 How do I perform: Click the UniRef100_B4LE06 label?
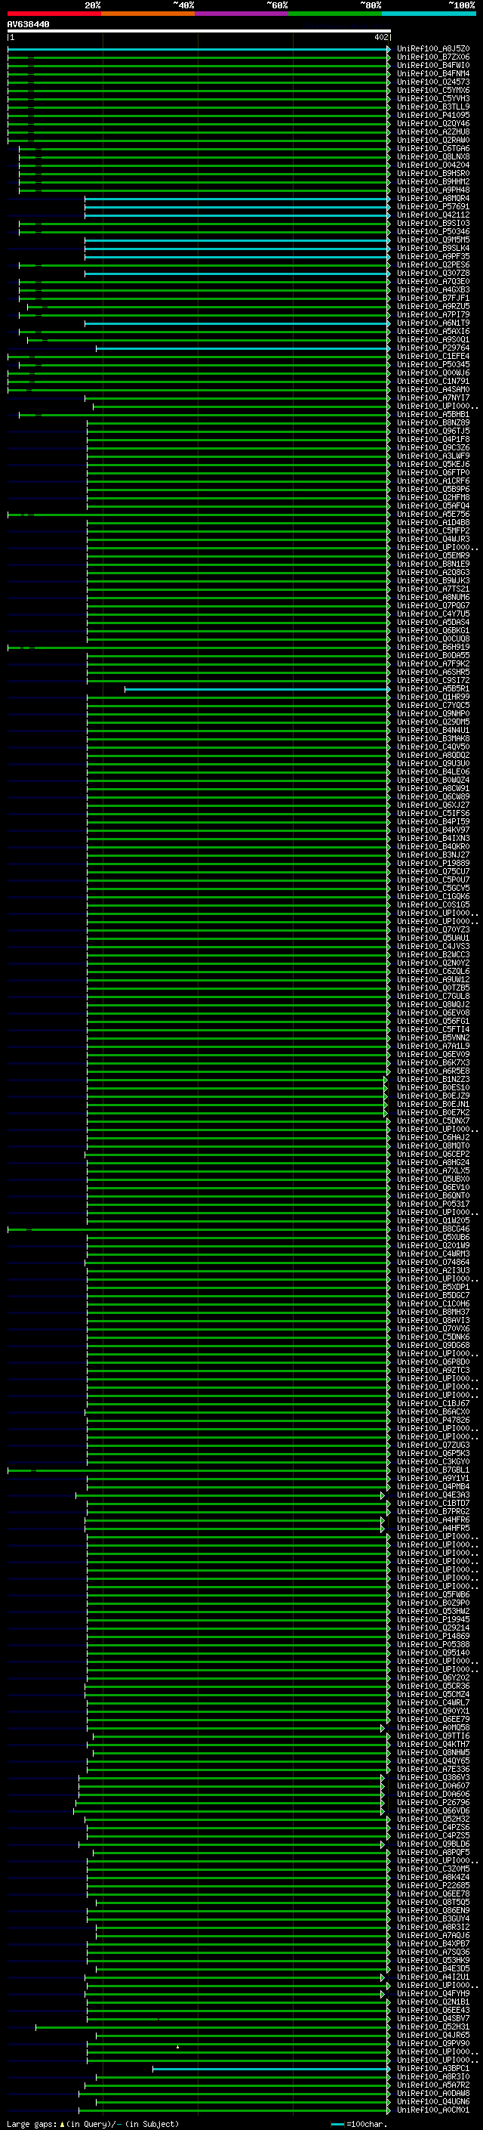tap(433, 771)
